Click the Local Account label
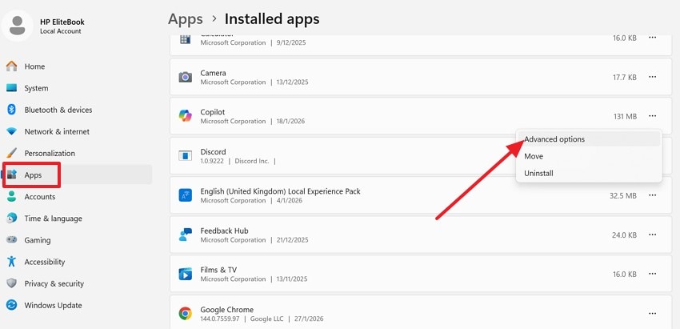Viewport: 680px width, 329px height. click(60, 31)
